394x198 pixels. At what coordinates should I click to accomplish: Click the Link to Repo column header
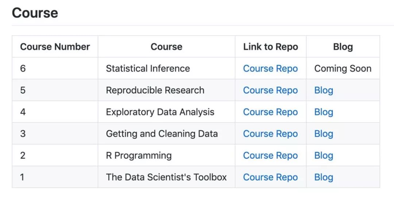tap(270, 47)
